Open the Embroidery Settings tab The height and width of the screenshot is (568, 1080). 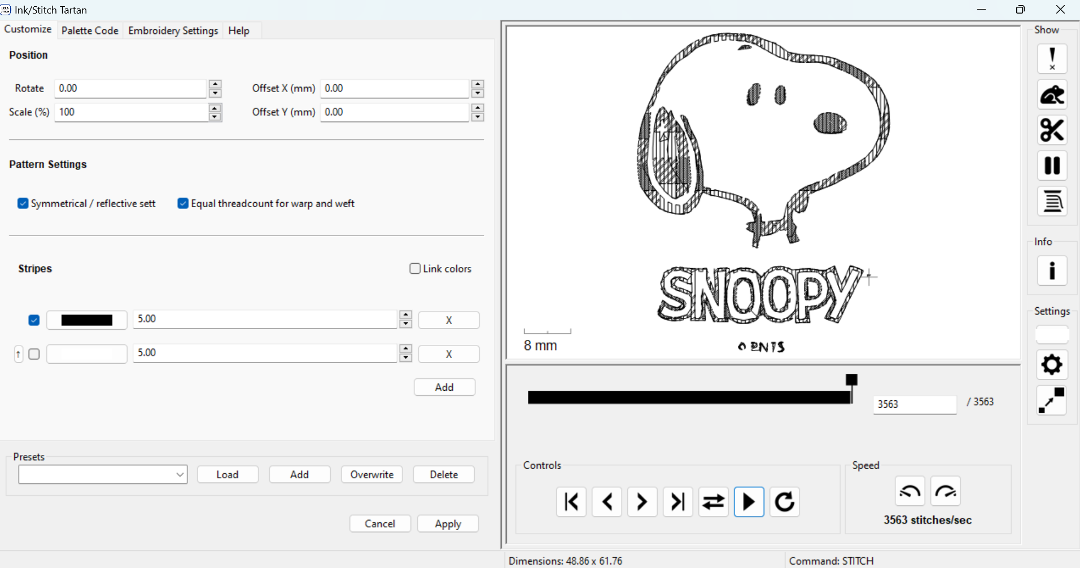pyautogui.click(x=173, y=30)
